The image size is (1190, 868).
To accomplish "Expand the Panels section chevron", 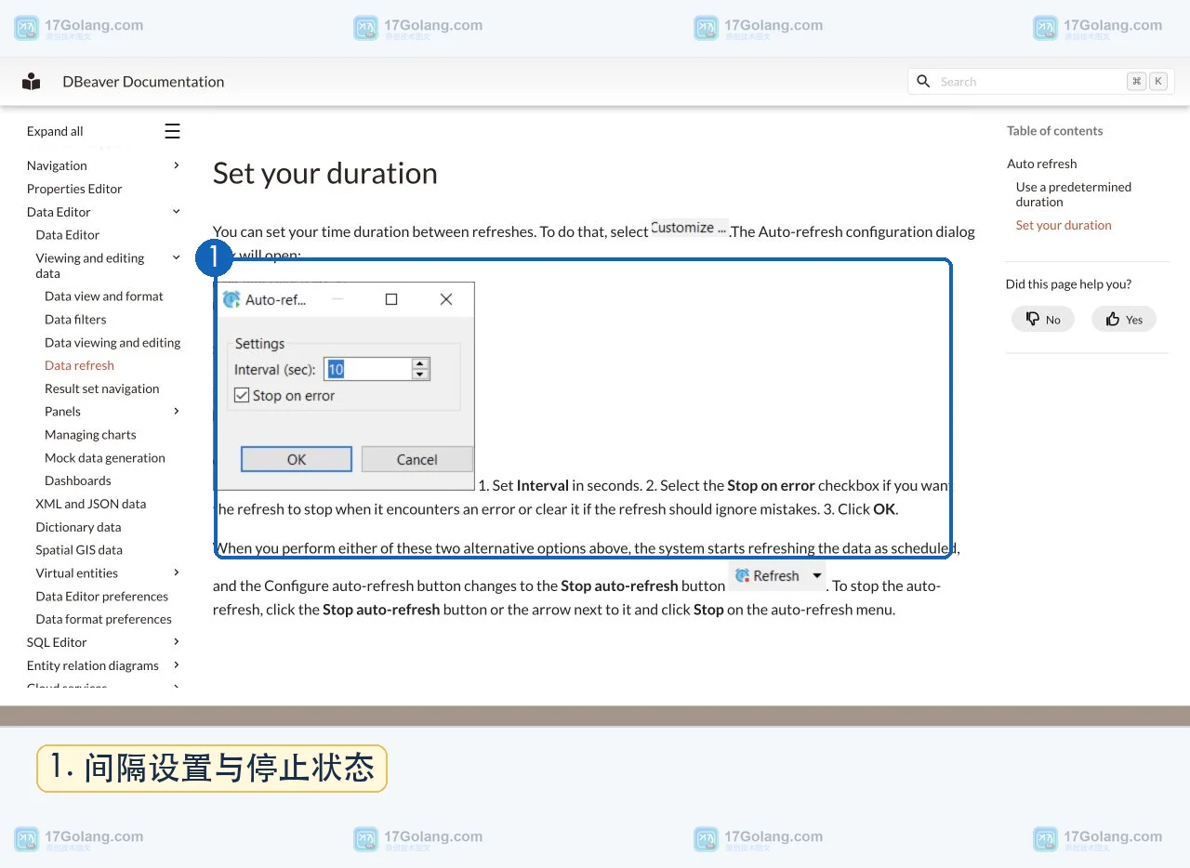I will tap(177, 411).
